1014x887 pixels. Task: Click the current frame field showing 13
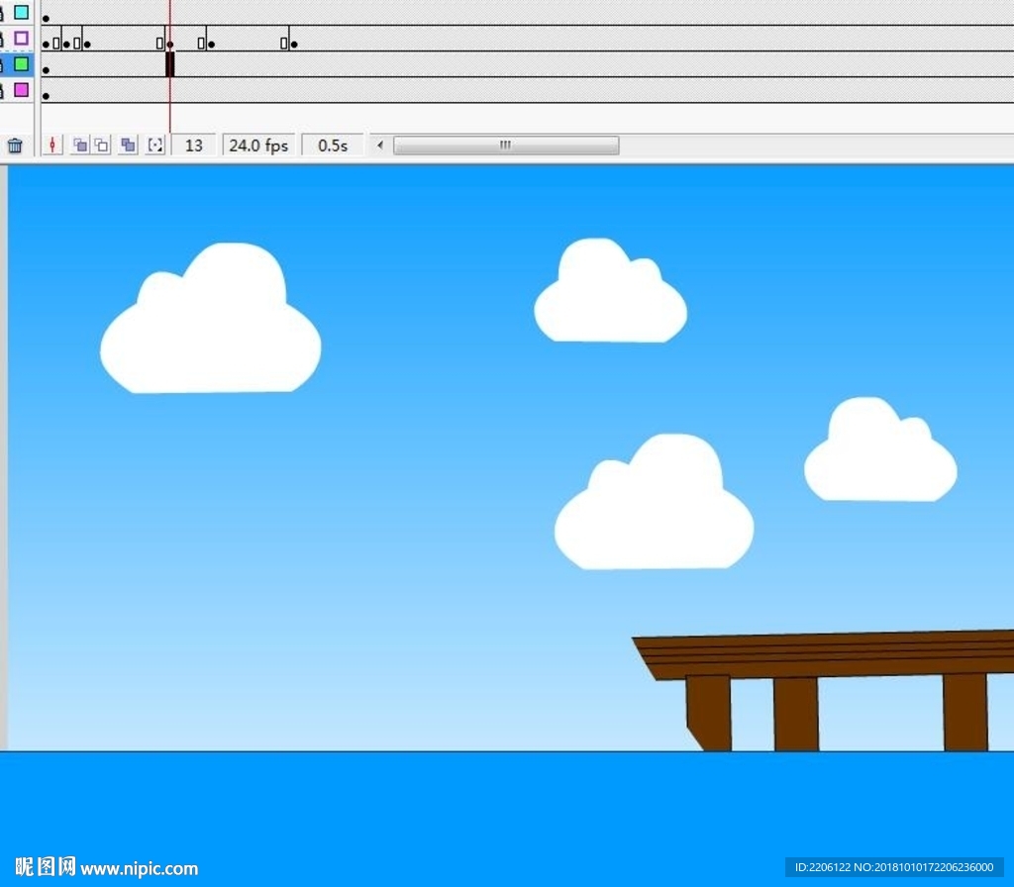[x=194, y=146]
